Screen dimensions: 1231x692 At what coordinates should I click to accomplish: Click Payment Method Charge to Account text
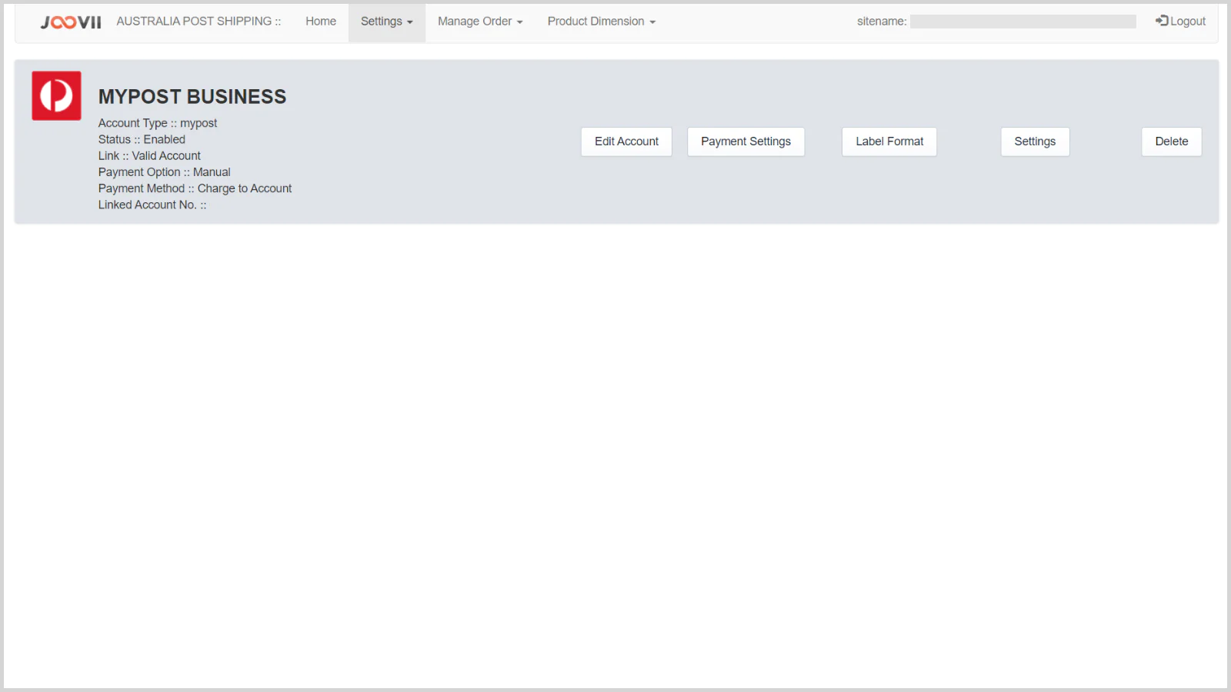tap(195, 188)
